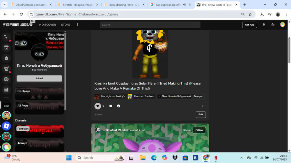
Task: Select the Фанарт channel
Action: tap(39, 146)
